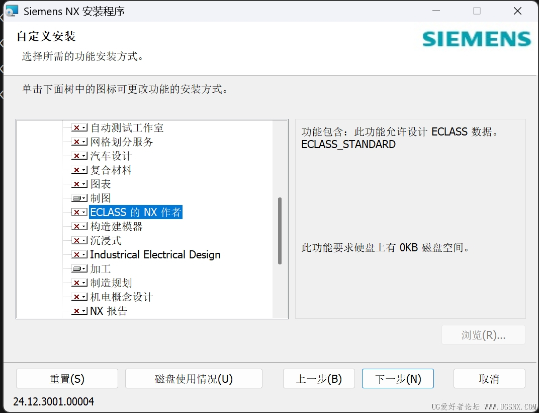Viewport: 539px width, 413px height.
Task: Click the installer disc icon in title bar
Action: [12, 11]
